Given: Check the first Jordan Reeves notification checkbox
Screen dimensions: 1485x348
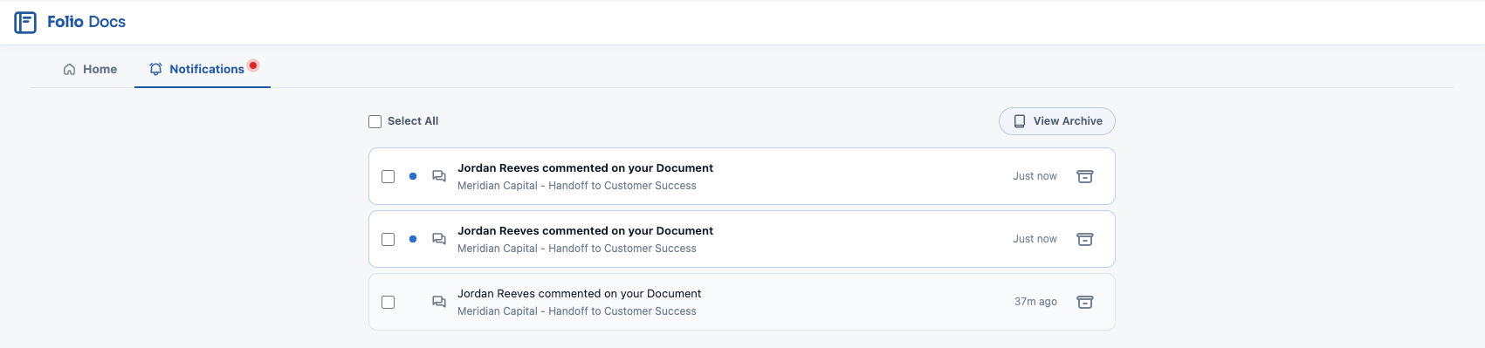Looking at the screenshot, I should [x=388, y=176].
